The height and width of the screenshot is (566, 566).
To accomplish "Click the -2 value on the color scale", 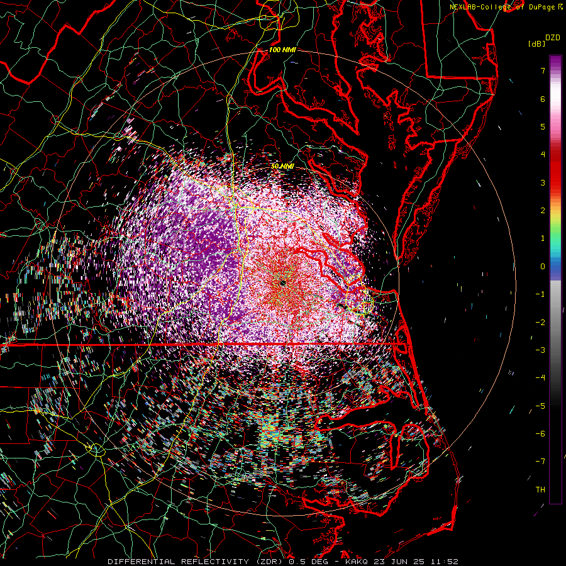I will pyautogui.click(x=540, y=323).
